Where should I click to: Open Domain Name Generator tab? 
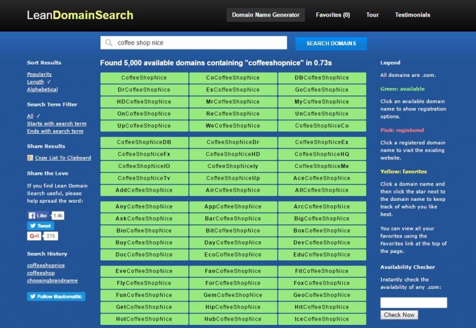click(x=266, y=15)
